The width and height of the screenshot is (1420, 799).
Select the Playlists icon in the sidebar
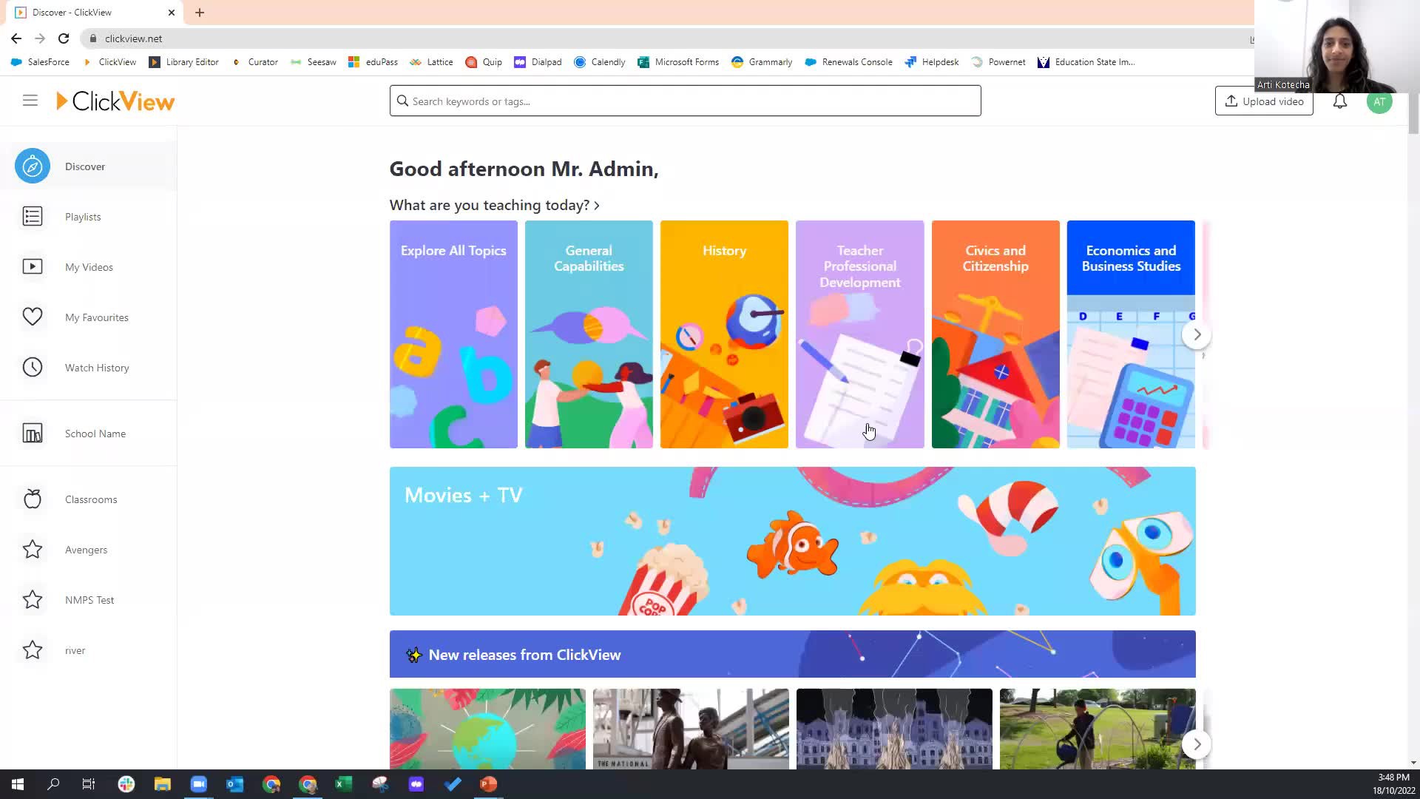coord(32,216)
